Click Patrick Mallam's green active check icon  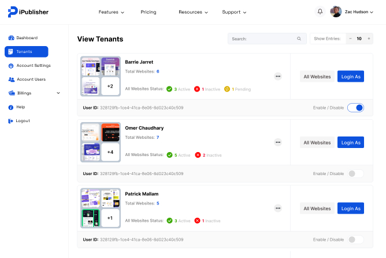tap(170, 221)
